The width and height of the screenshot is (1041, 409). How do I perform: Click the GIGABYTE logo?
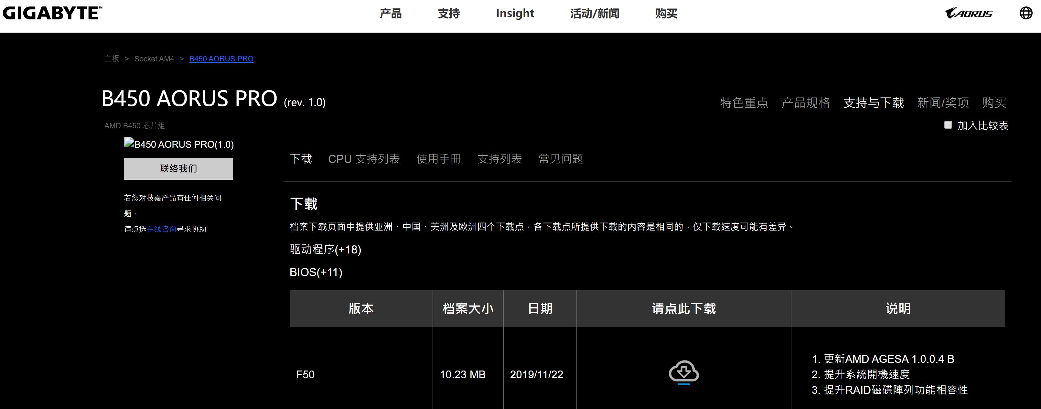click(x=52, y=13)
